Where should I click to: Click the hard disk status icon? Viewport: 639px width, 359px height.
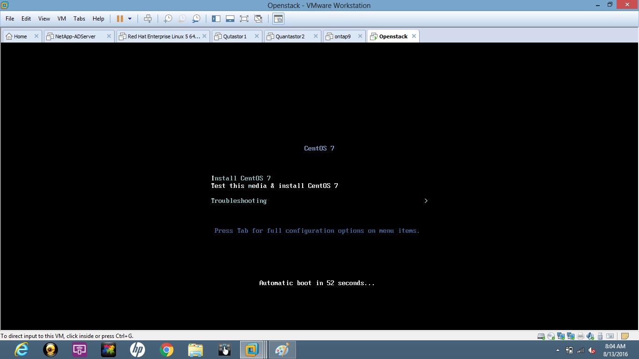[541, 336]
